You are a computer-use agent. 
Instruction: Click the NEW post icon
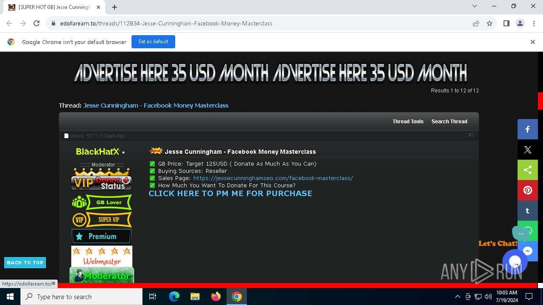tap(156, 151)
